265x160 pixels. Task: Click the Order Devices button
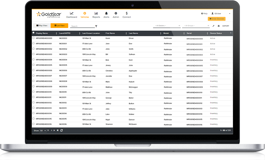tap(216, 19)
